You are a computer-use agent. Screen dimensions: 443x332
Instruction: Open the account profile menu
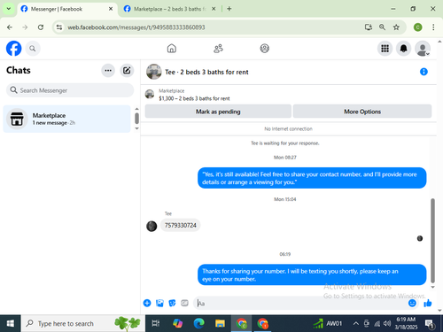[423, 49]
